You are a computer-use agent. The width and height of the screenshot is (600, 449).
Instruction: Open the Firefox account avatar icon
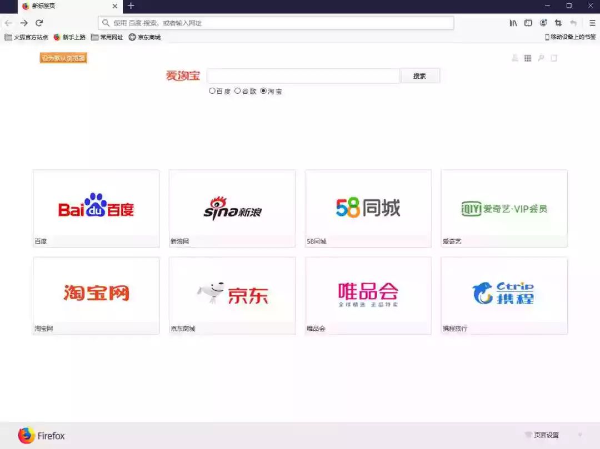(543, 23)
